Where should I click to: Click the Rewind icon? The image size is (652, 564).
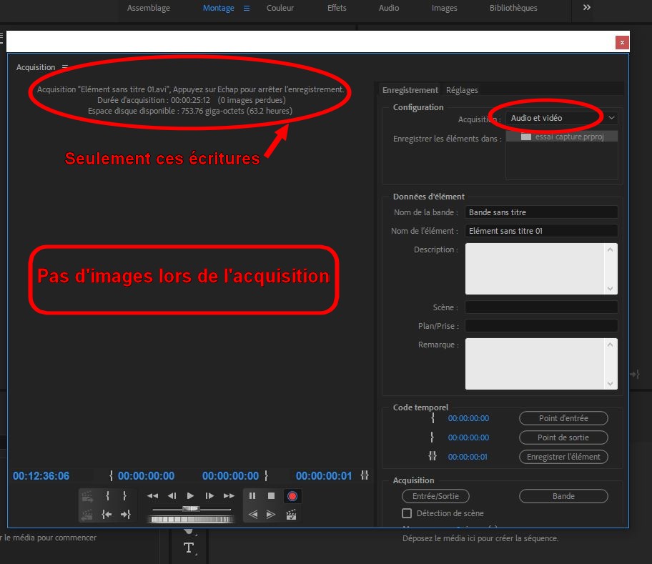pyautogui.click(x=152, y=495)
